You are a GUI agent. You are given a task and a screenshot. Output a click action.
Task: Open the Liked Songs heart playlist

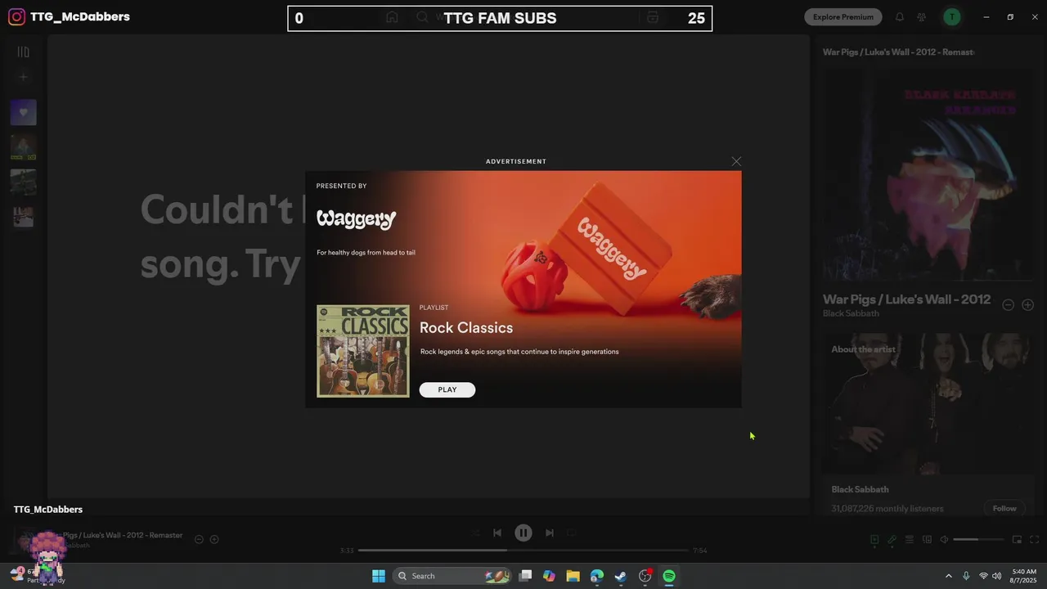24,112
